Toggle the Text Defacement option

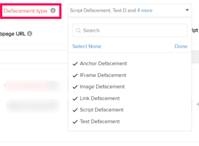point(100,121)
